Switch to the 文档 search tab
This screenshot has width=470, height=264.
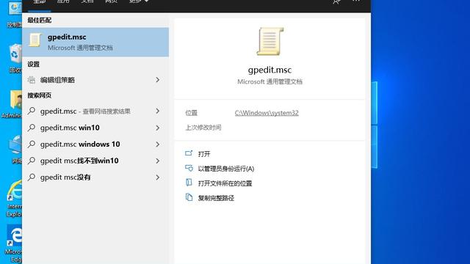(x=87, y=2)
